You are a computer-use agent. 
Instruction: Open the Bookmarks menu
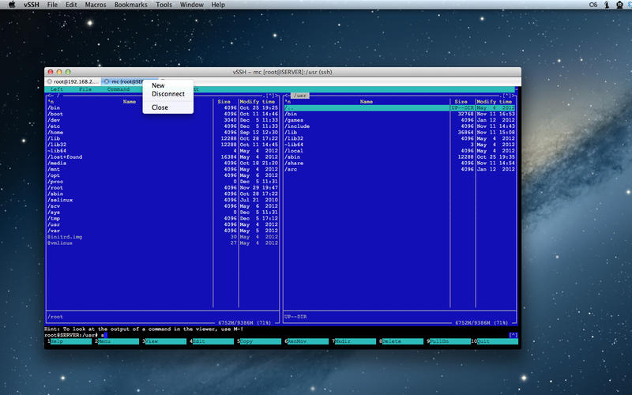(132, 5)
